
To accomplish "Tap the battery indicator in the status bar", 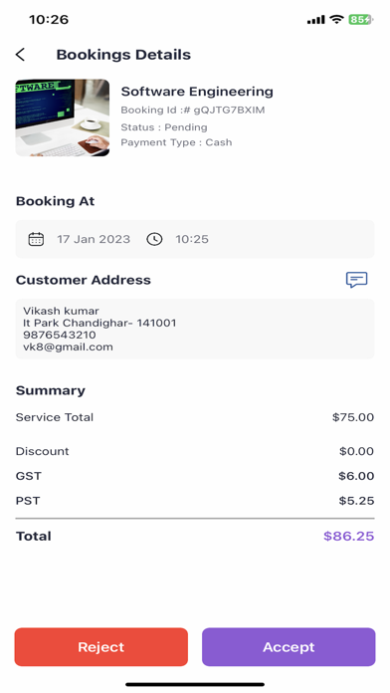I will [361, 20].
